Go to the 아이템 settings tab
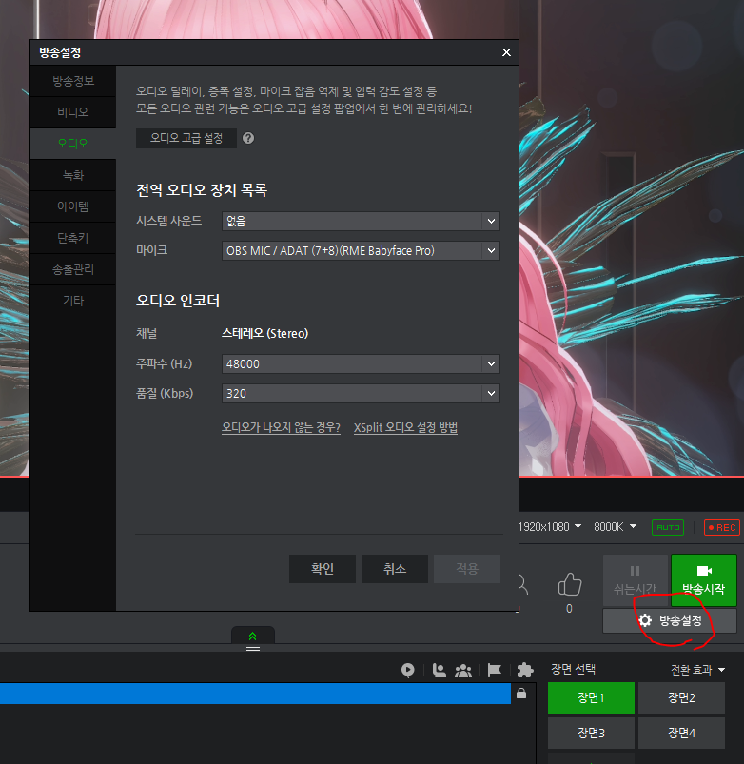This screenshot has width=744, height=764. pyautogui.click(x=73, y=206)
